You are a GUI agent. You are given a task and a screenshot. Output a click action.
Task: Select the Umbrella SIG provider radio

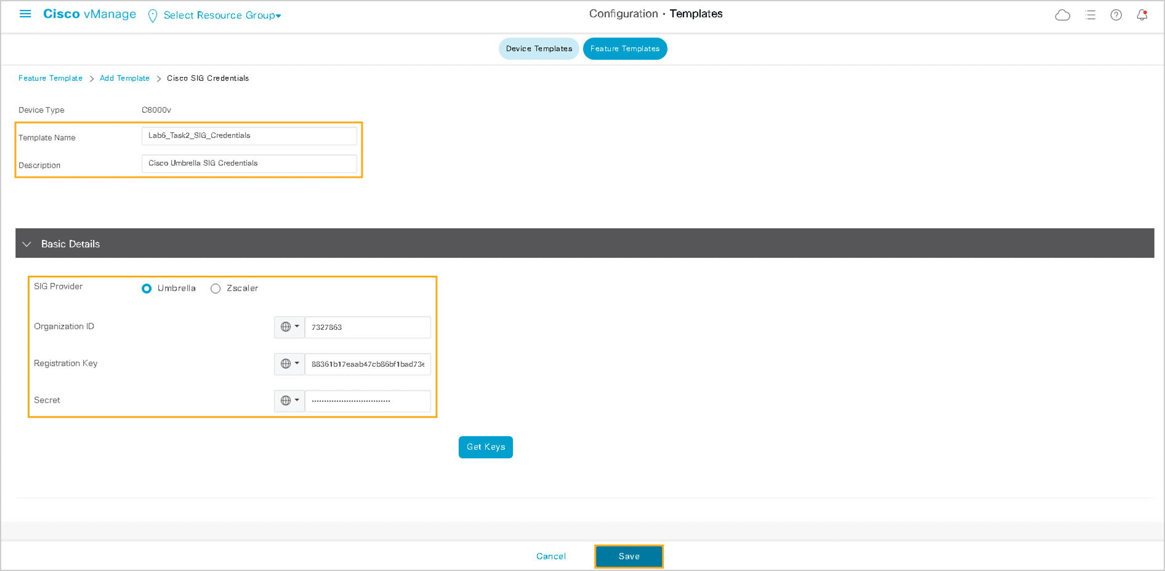coord(147,289)
